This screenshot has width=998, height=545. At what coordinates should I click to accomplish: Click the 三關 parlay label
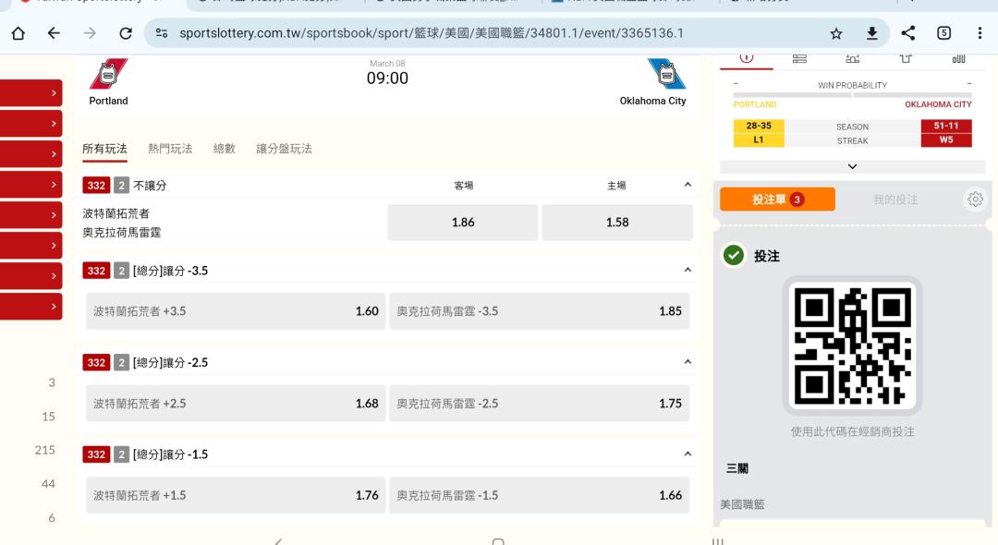tap(737, 468)
